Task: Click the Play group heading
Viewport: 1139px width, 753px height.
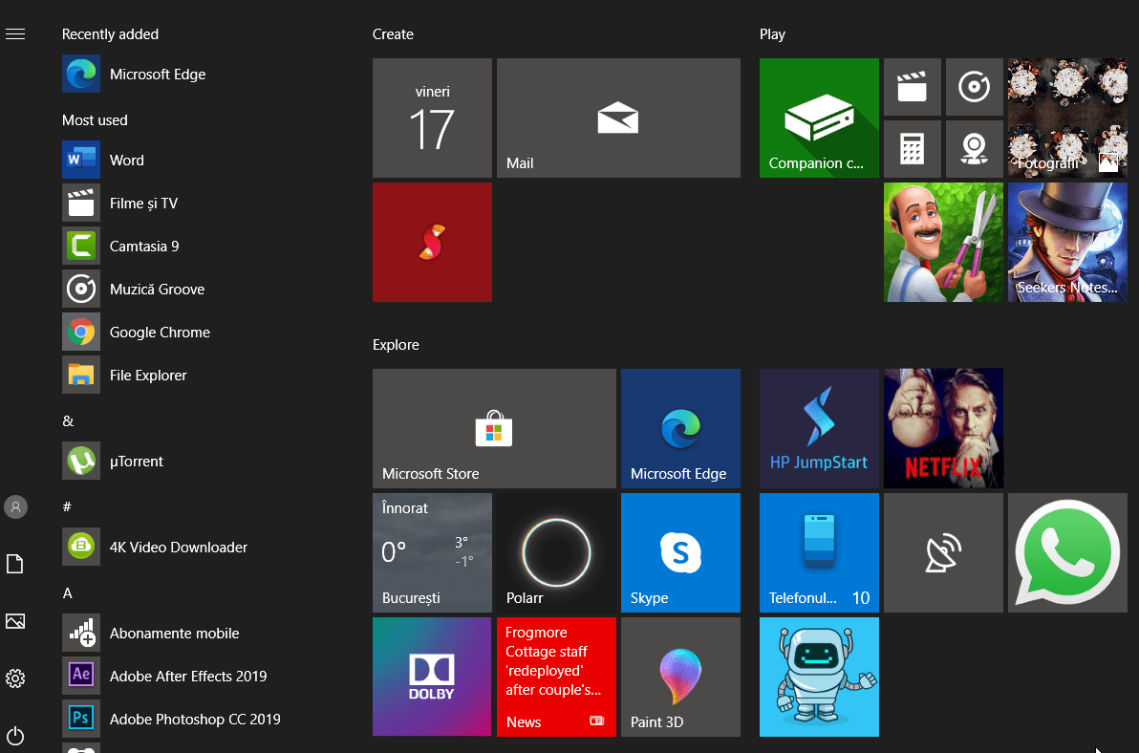Action: (x=772, y=34)
